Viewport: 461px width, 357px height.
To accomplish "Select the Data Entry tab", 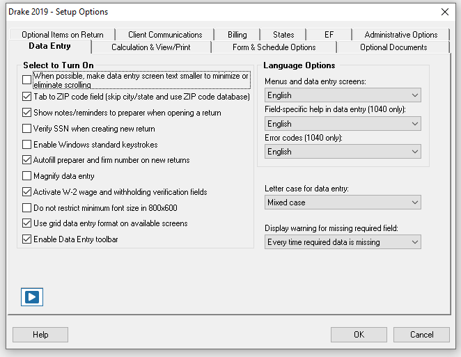I will pyautogui.click(x=49, y=46).
